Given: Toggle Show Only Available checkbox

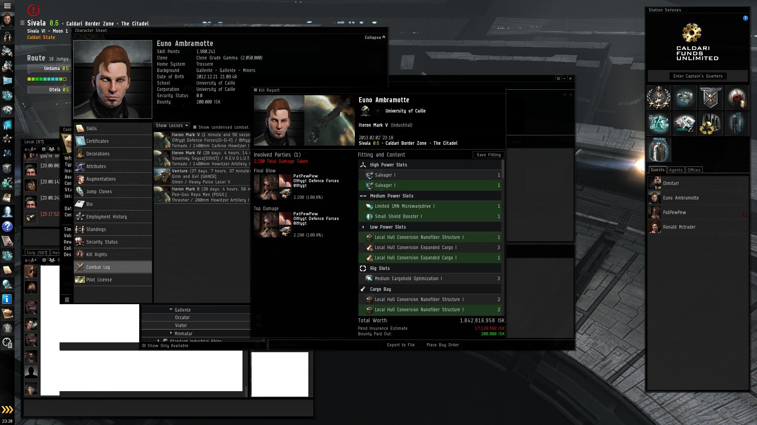Looking at the screenshot, I should click(144, 346).
